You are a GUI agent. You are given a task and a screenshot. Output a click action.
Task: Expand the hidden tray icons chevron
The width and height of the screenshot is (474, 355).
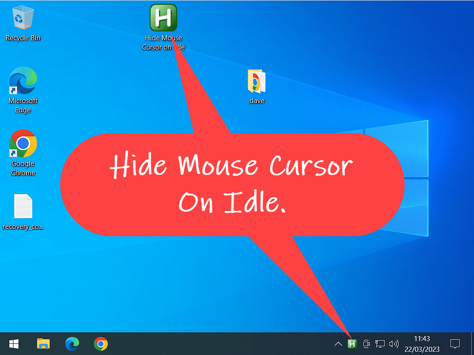click(338, 344)
